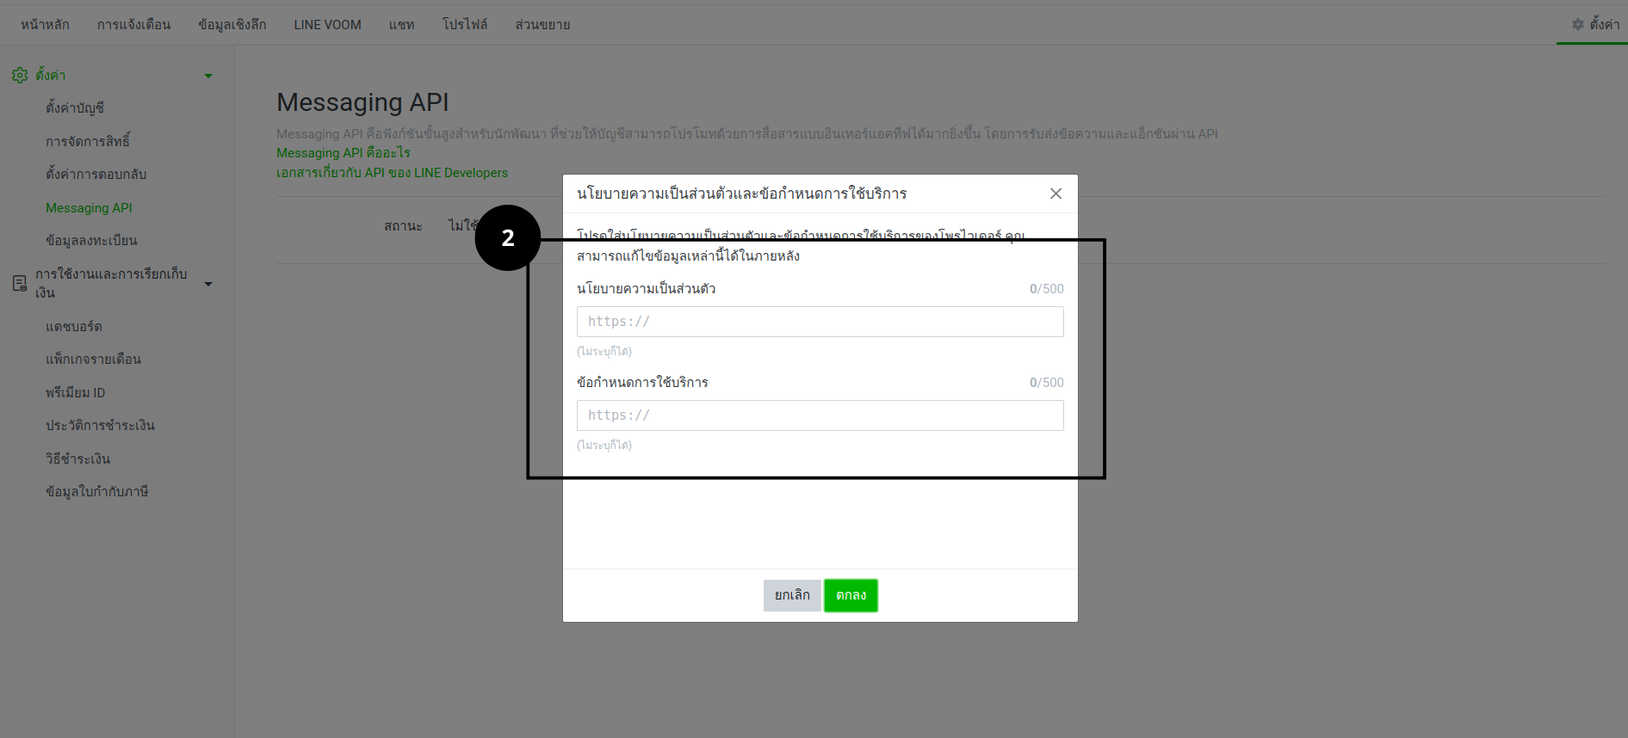Click the dialog title นโยบายความเป็นส่วนตัวและข้อกำหนดการใช้บริการ
The width and height of the screenshot is (1628, 738).
coord(741,194)
